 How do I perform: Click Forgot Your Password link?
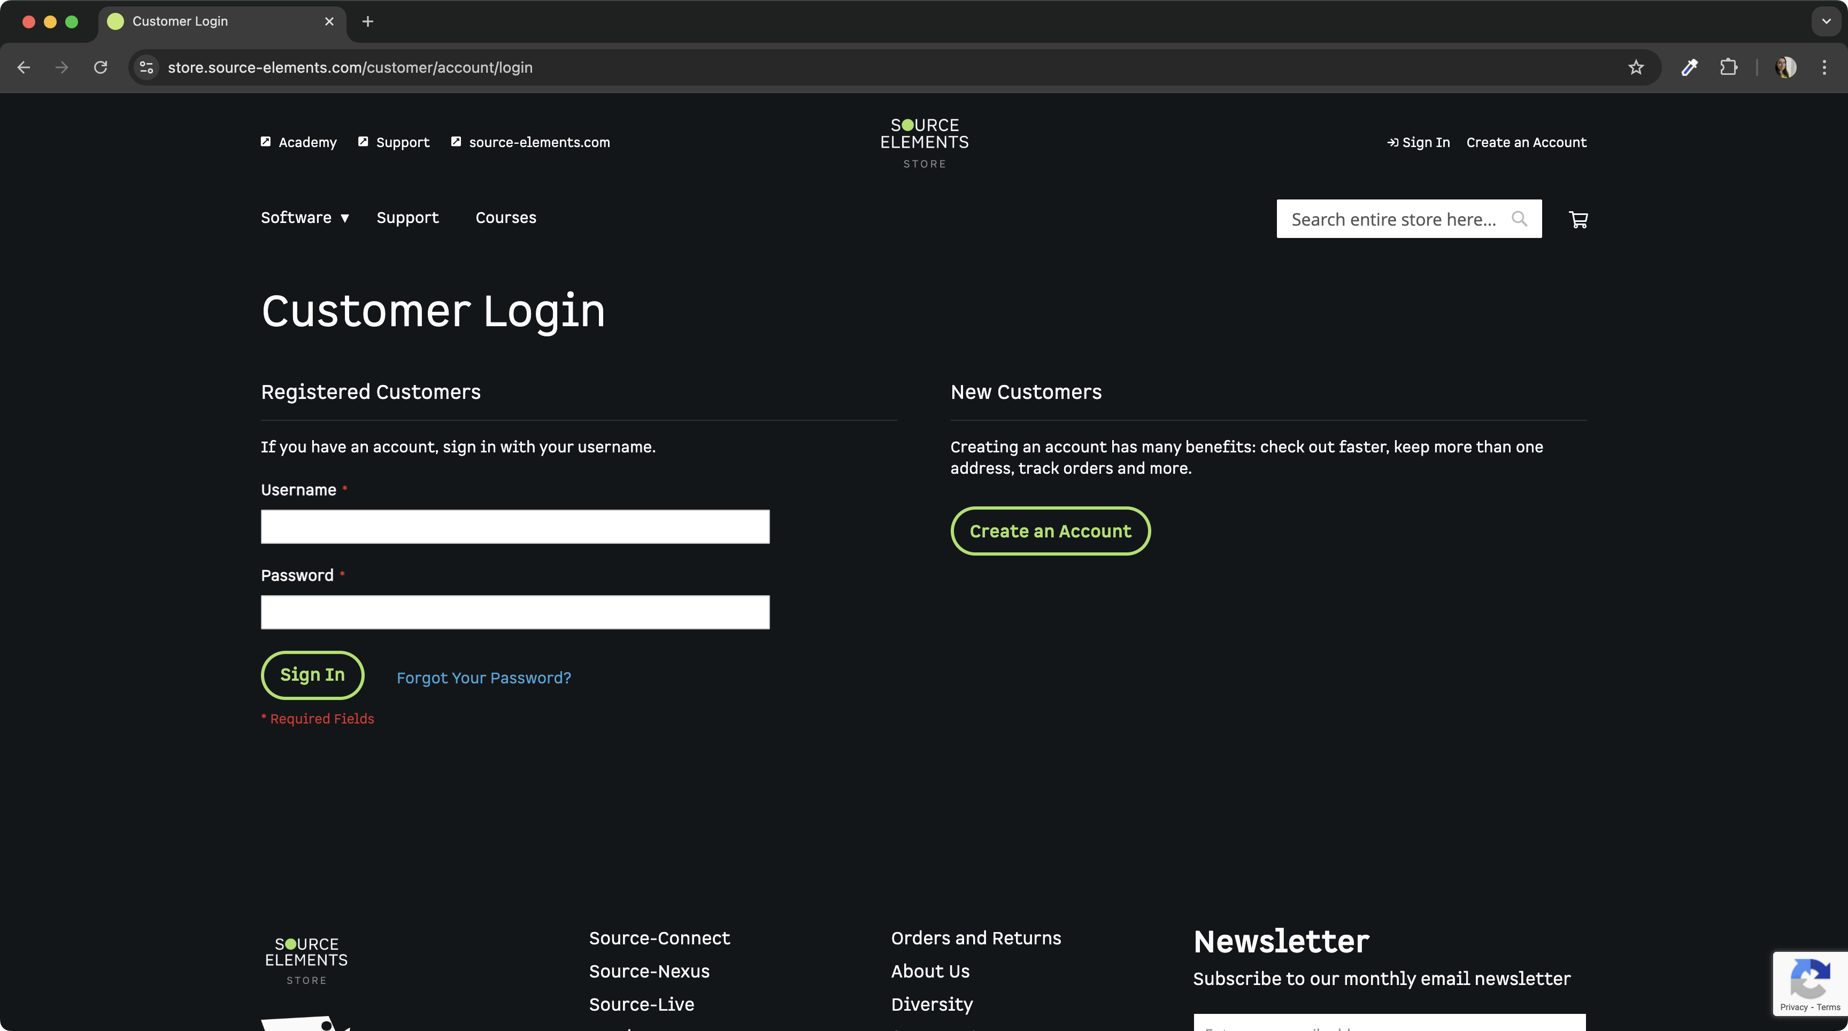(x=483, y=678)
